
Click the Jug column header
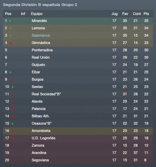[116, 14]
